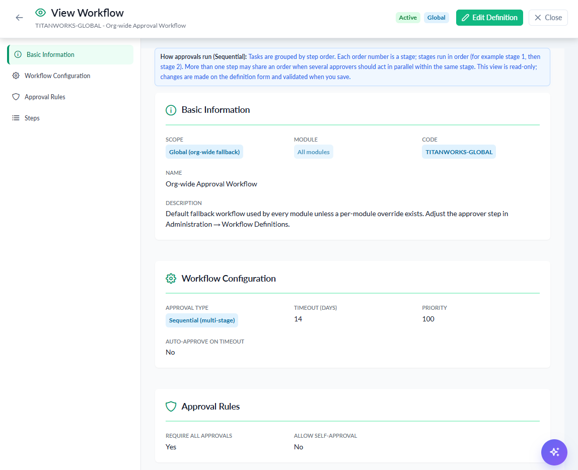Viewport: 578px width, 470px height.
Task: Go to Workflow Configuration in sidebar
Action: coord(70,76)
